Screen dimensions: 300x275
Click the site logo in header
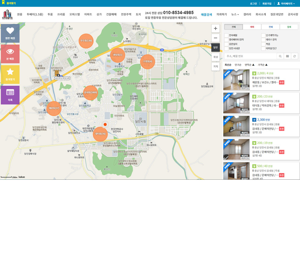(7, 14)
